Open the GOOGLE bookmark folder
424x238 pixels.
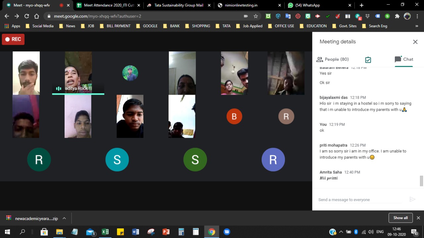point(146,26)
